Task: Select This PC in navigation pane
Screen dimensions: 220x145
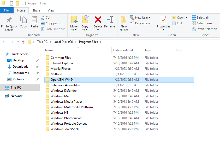Action: 20,88
